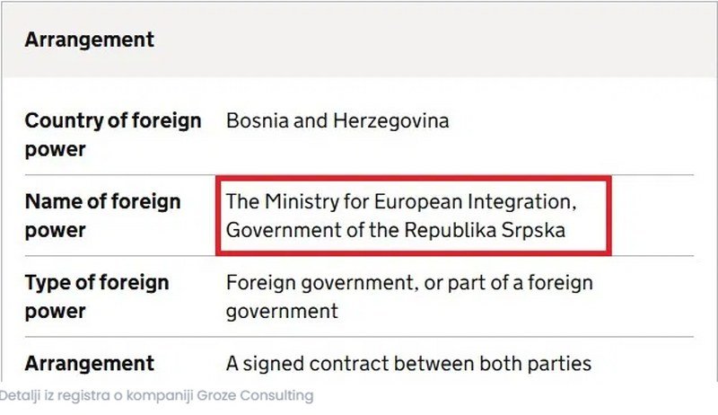Viewport: 718px width, 415px height.
Task: Click the "Type of foreign power" row label
Action: point(96,296)
